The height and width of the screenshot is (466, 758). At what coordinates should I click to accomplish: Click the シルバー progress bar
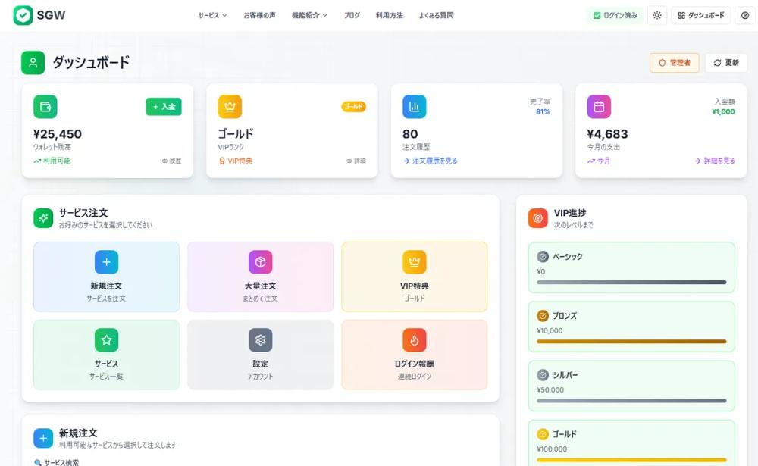631,401
